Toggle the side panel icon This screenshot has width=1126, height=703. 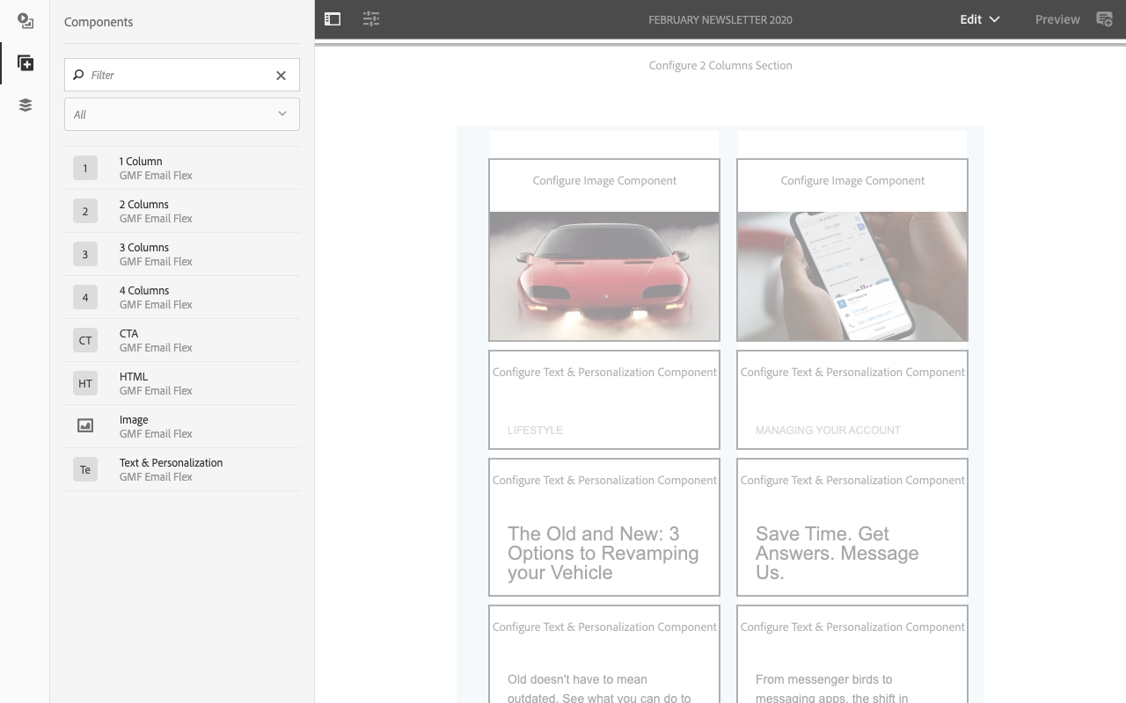[333, 19]
